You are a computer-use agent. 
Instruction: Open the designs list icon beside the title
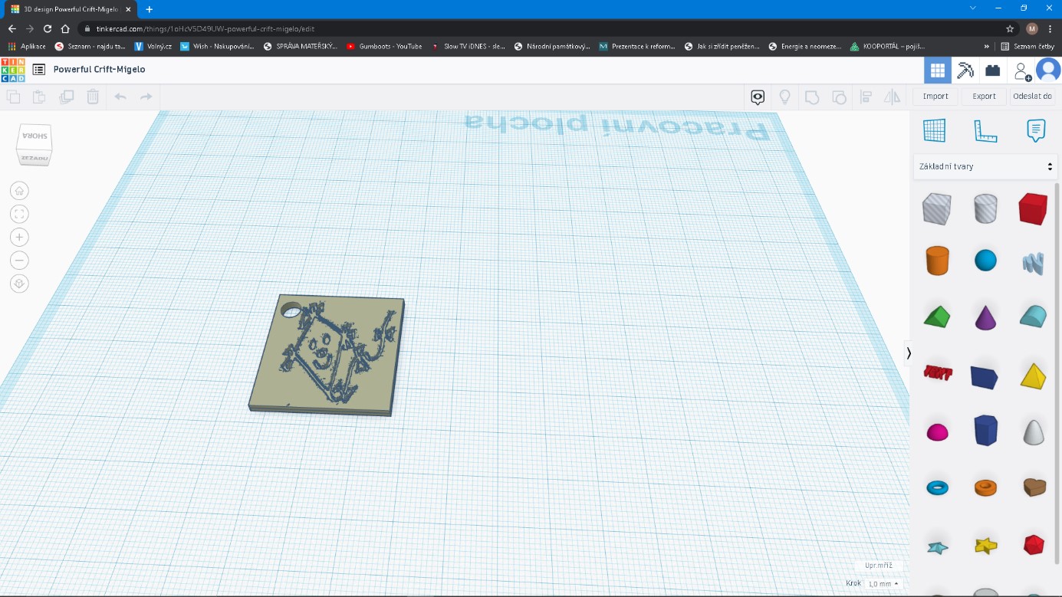click(x=39, y=70)
